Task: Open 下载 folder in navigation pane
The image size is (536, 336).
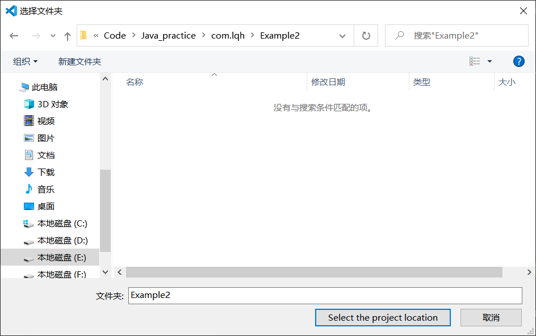Action: click(45, 173)
